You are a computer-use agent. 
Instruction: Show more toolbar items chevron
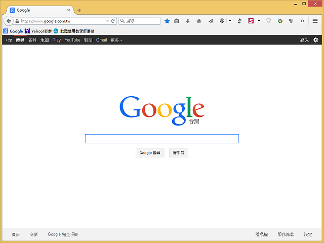pyautogui.click(x=302, y=21)
